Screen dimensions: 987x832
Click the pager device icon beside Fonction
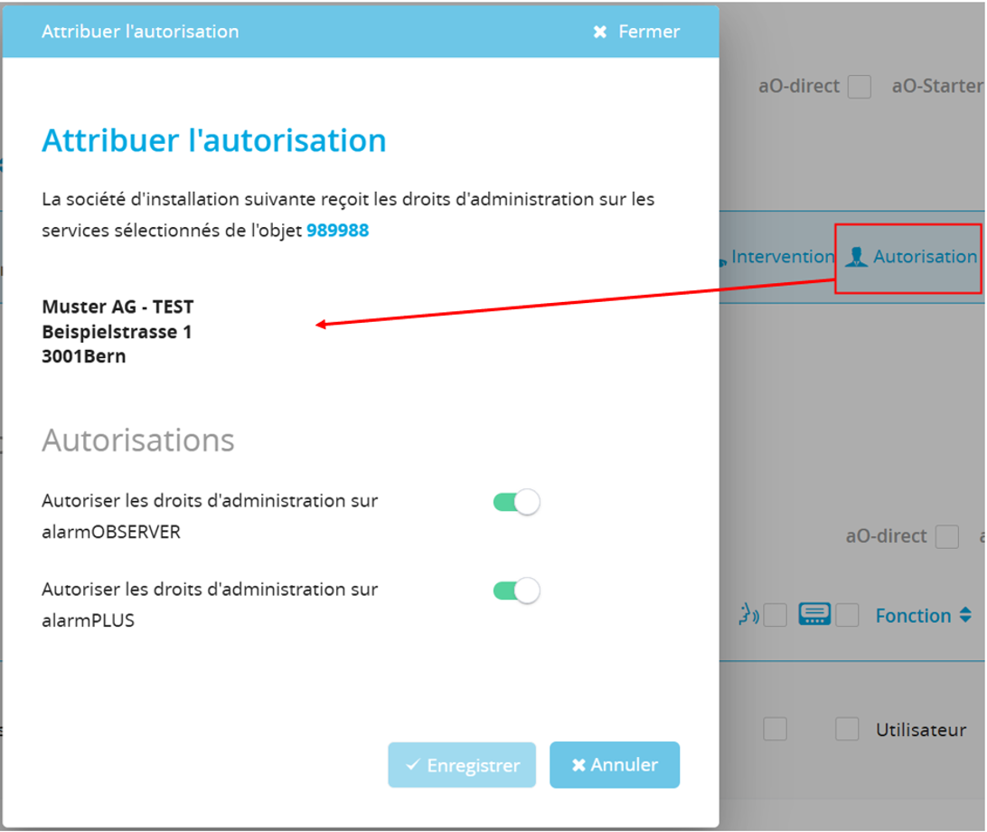[x=816, y=614]
